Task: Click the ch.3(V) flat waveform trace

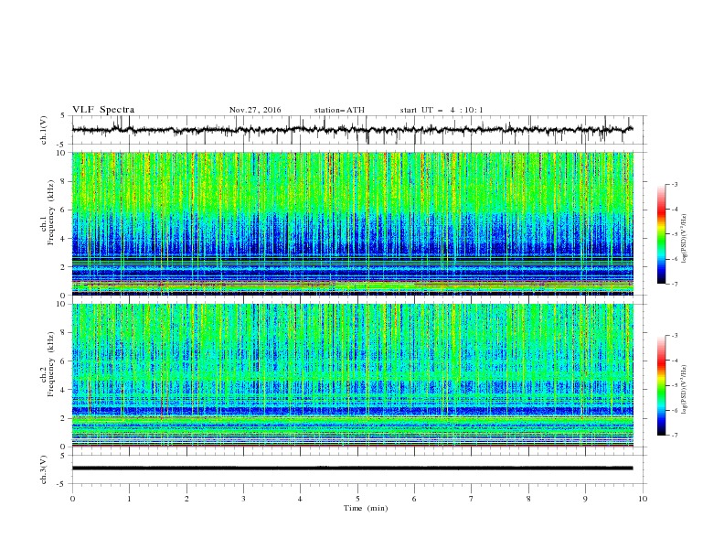Action: pyautogui.click(x=352, y=468)
